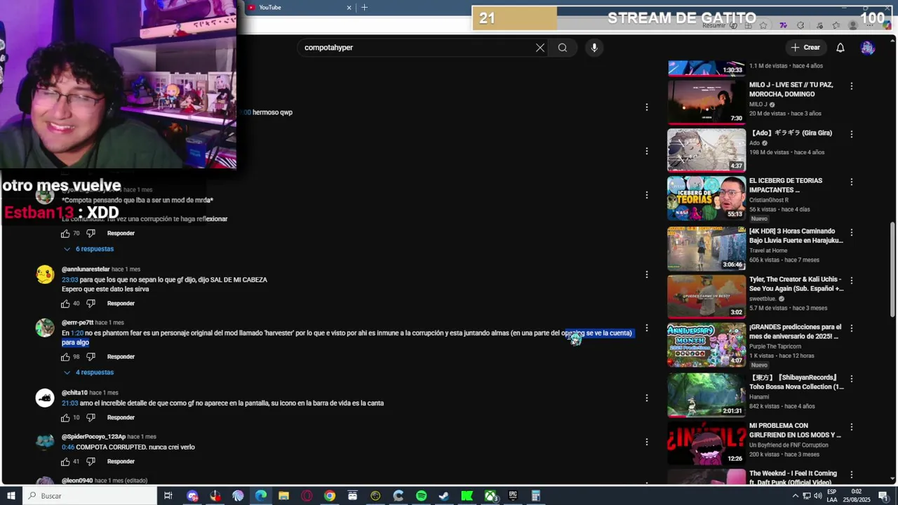Reply to @chita10's comment
The image size is (898, 505).
(121, 418)
